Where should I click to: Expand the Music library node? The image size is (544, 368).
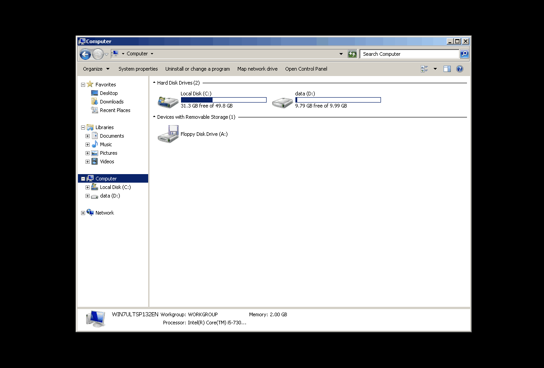click(x=87, y=144)
